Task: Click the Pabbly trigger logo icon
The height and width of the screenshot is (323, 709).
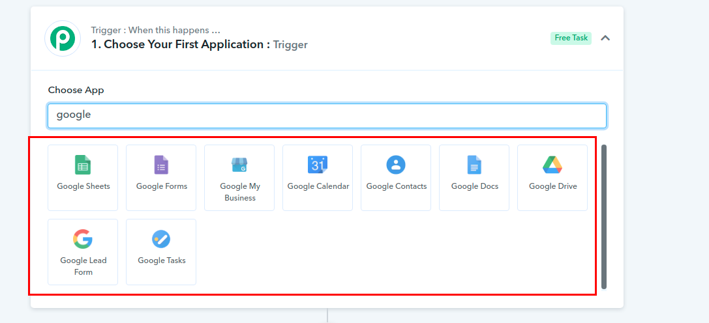Action: [x=63, y=38]
